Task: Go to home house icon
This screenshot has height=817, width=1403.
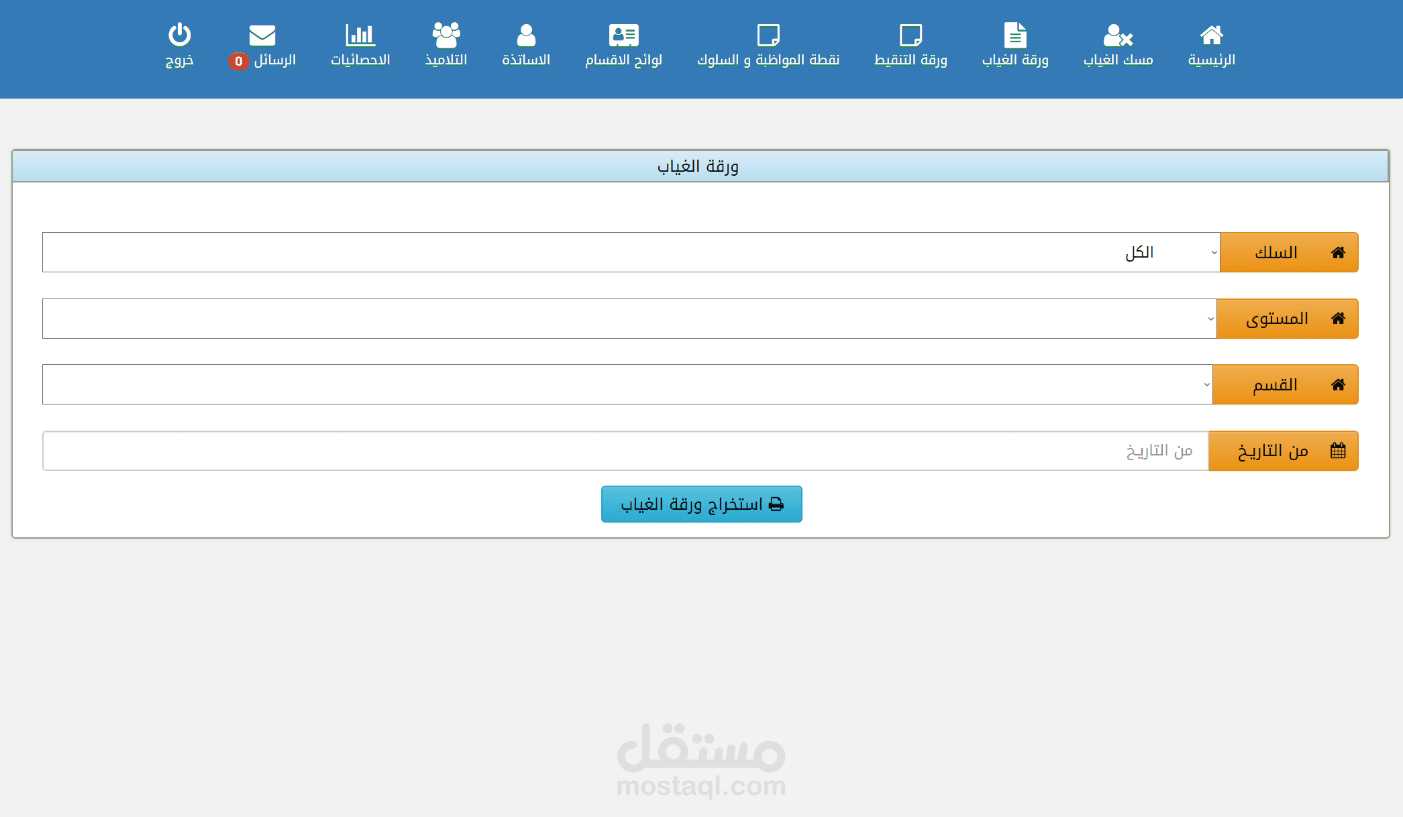Action: tap(1211, 35)
